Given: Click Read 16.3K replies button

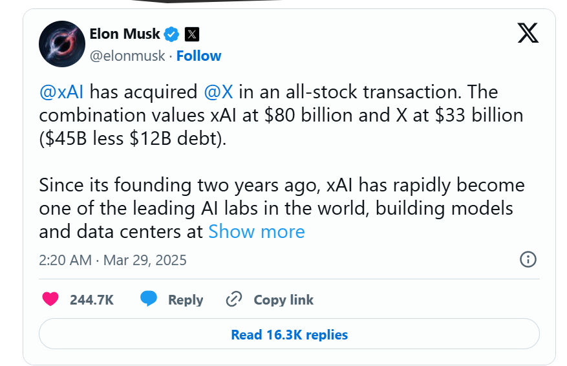Looking at the screenshot, I should [289, 334].
